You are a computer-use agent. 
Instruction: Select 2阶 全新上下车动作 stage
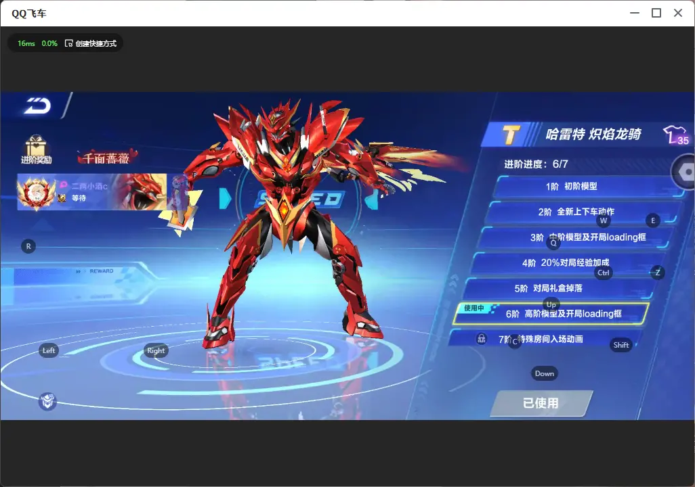583,212
